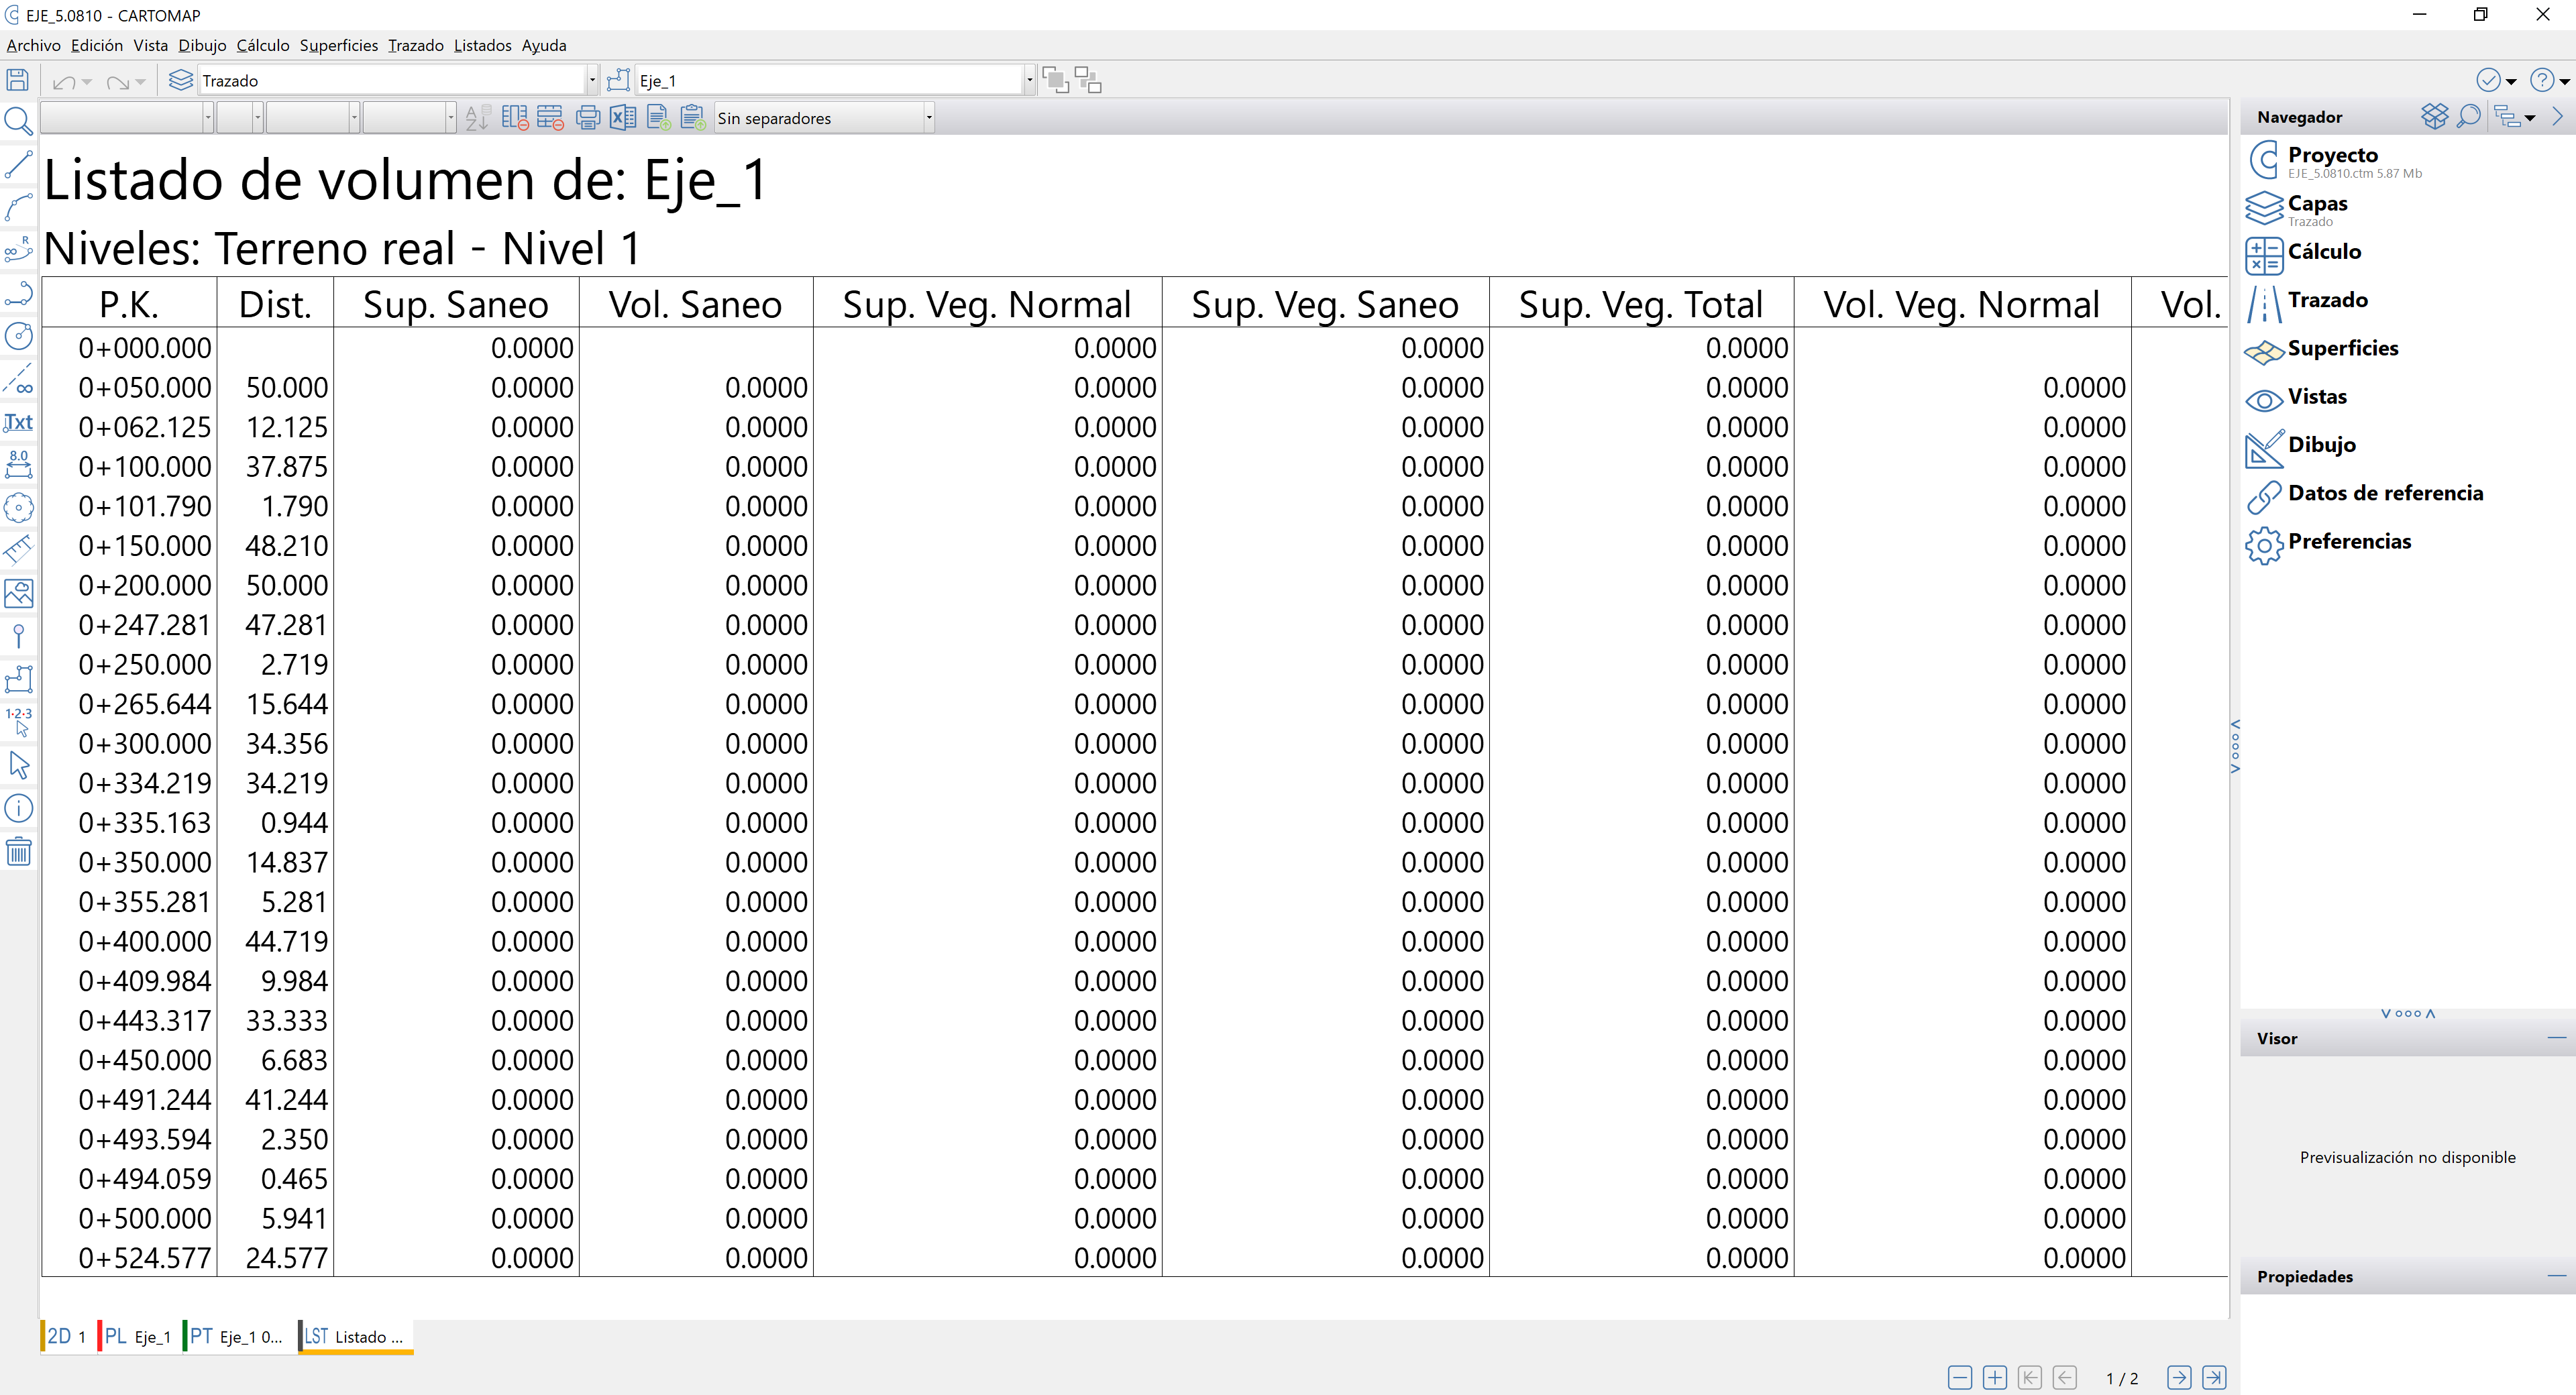Open the Sin separadores dropdown
The image size is (2576, 1395).
[x=929, y=118]
